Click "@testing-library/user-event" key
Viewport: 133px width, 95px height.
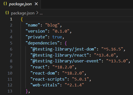coord(66,61)
